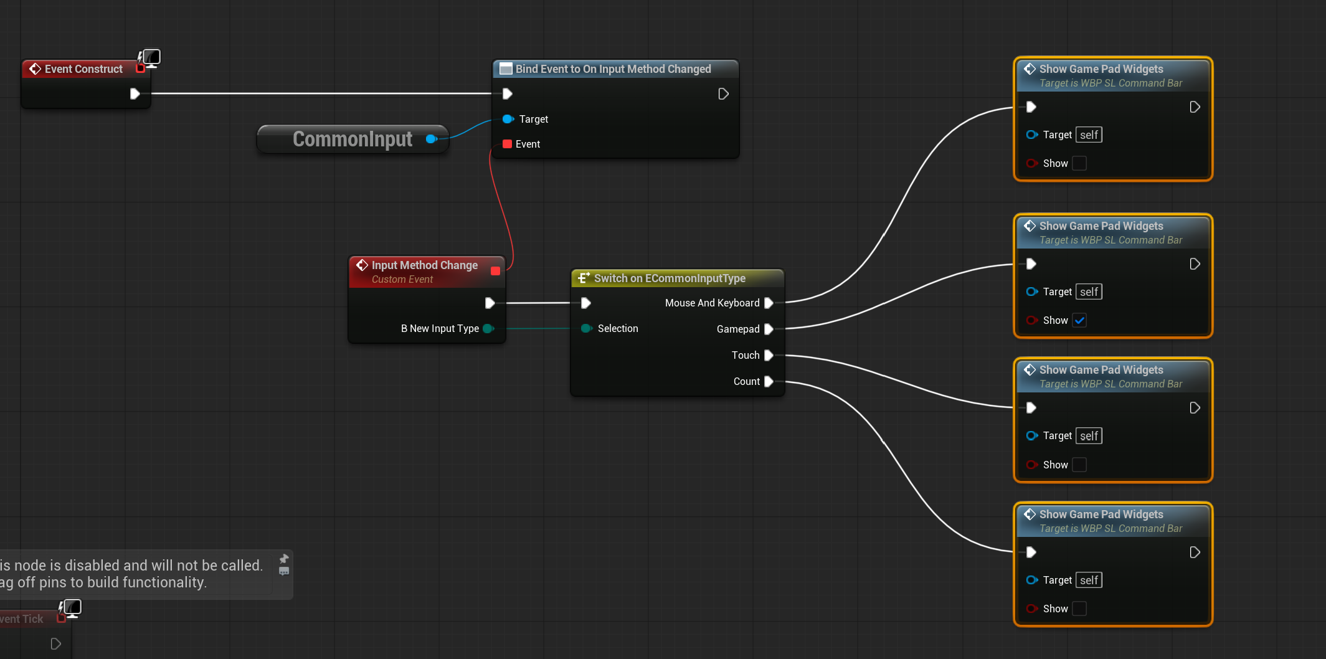Click output exec pin of second Show Game Pad Widgets
Image resolution: width=1326 pixels, height=659 pixels.
(x=1195, y=264)
